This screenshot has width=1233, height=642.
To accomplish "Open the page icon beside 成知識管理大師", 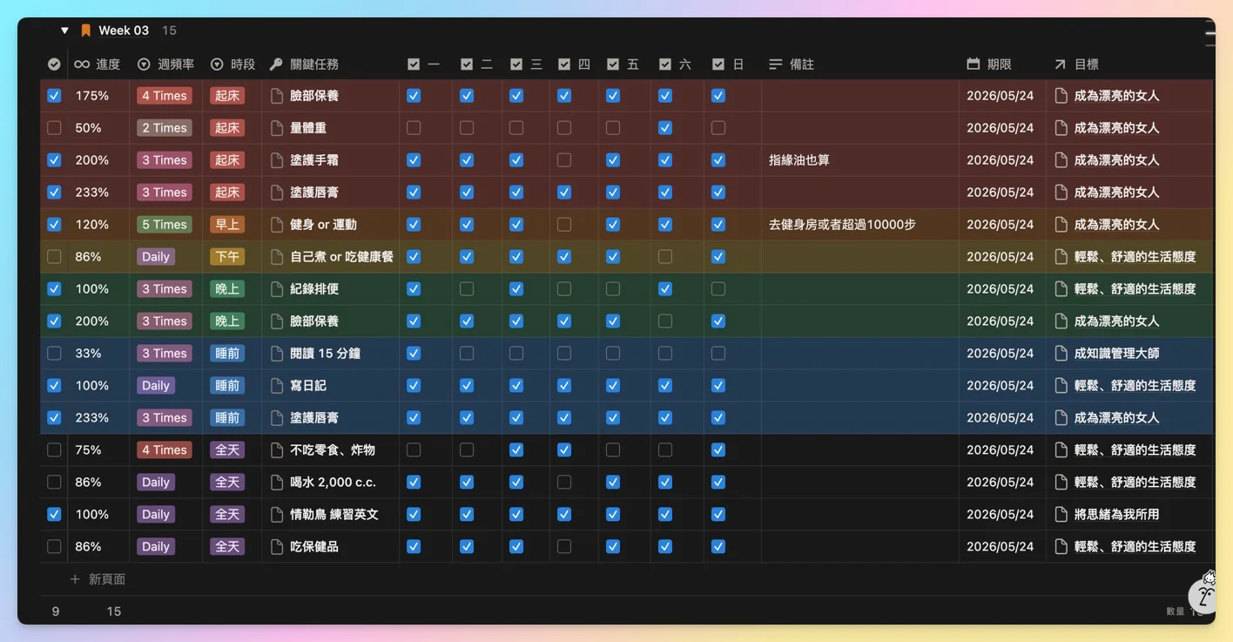I will (x=1061, y=354).
